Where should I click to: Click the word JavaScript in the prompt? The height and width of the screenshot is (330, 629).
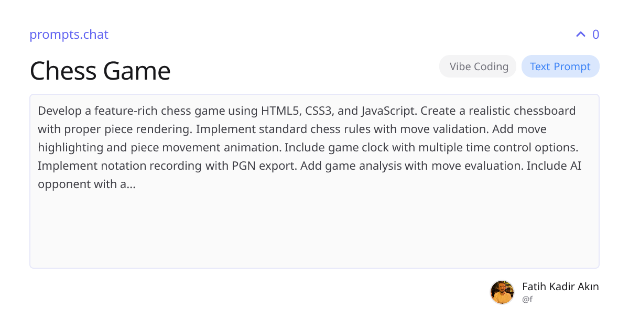tap(388, 111)
